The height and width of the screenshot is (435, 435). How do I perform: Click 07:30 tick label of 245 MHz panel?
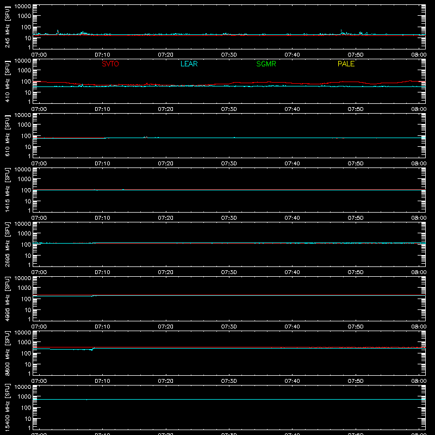click(x=229, y=55)
